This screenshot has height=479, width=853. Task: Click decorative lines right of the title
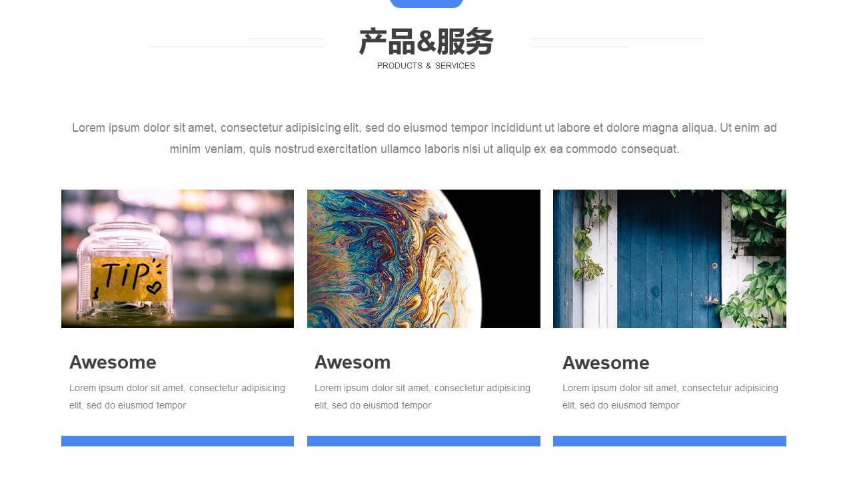coord(616,43)
